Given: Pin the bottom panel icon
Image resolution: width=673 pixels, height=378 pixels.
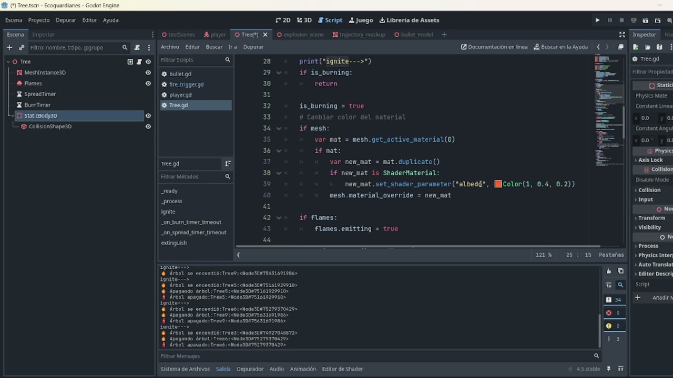Looking at the screenshot, I should (609, 369).
